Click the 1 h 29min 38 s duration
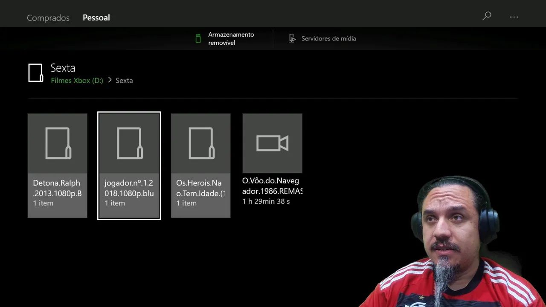Screen dimensions: 546x307 pyautogui.click(x=266, y=201)
